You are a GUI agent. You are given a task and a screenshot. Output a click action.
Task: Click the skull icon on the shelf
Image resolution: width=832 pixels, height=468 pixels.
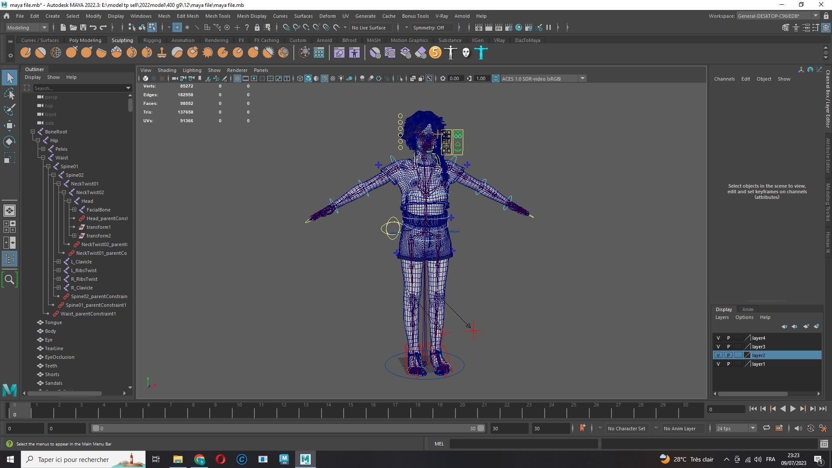(x=466, y=53)
